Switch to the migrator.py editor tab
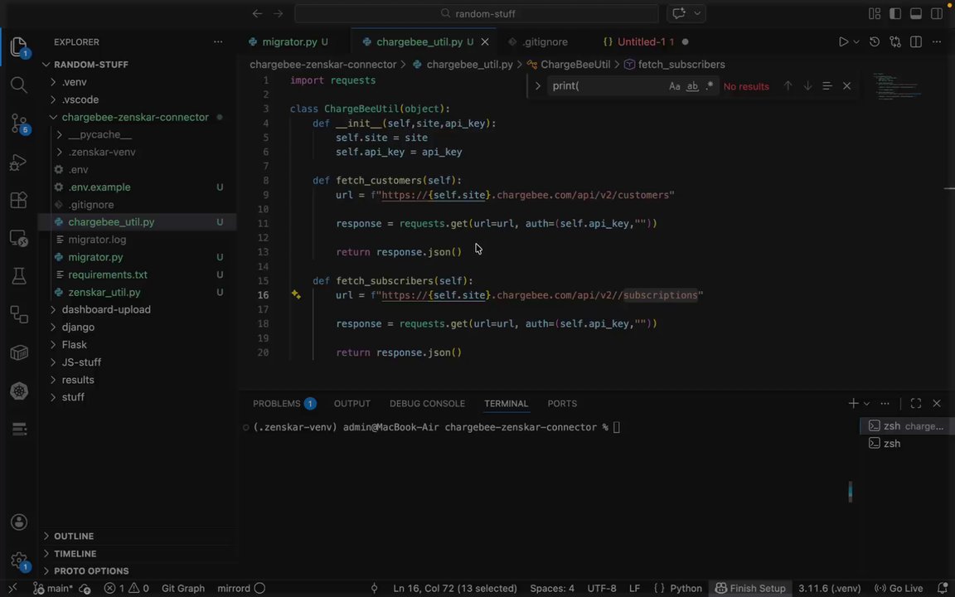Image resolution: width=955 pixels, height=597 pixels. click(289, 41)
